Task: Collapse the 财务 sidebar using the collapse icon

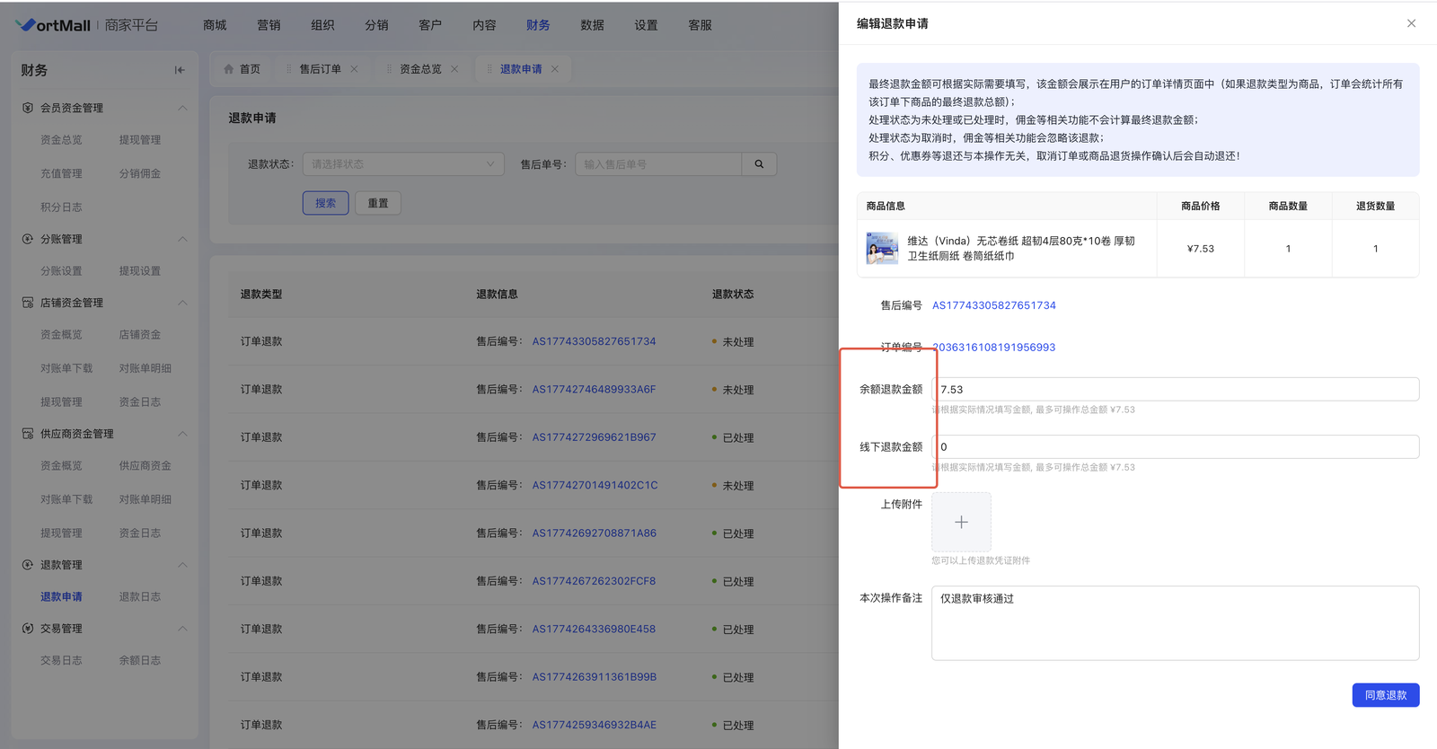Action: [x=180, y=70]
